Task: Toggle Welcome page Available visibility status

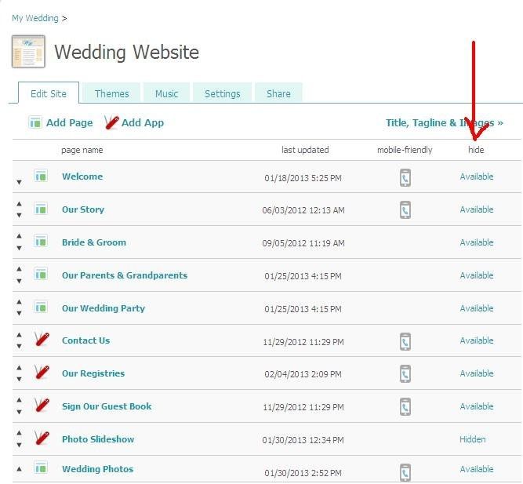Action: tap(476, 176)
